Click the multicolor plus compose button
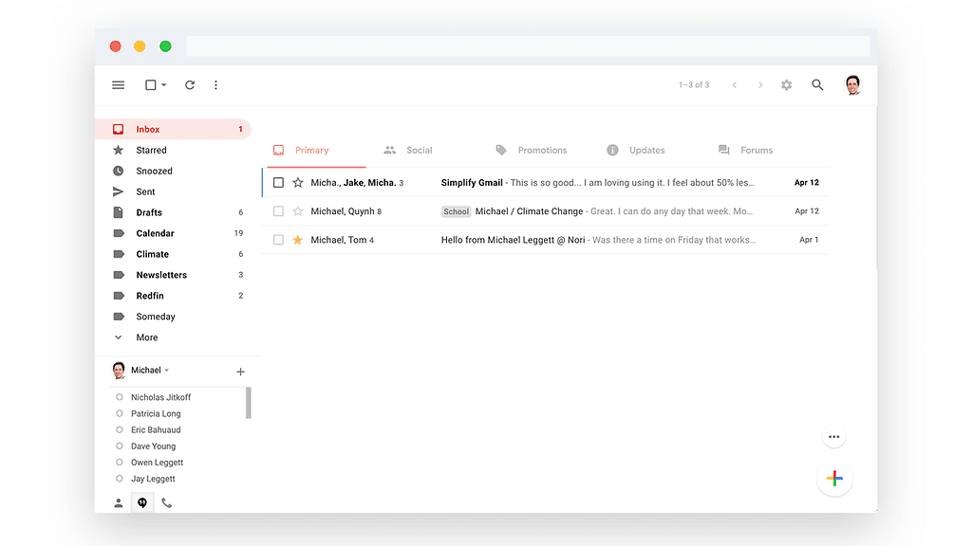This screenshot has height=546, width=972. click(834, 479)
